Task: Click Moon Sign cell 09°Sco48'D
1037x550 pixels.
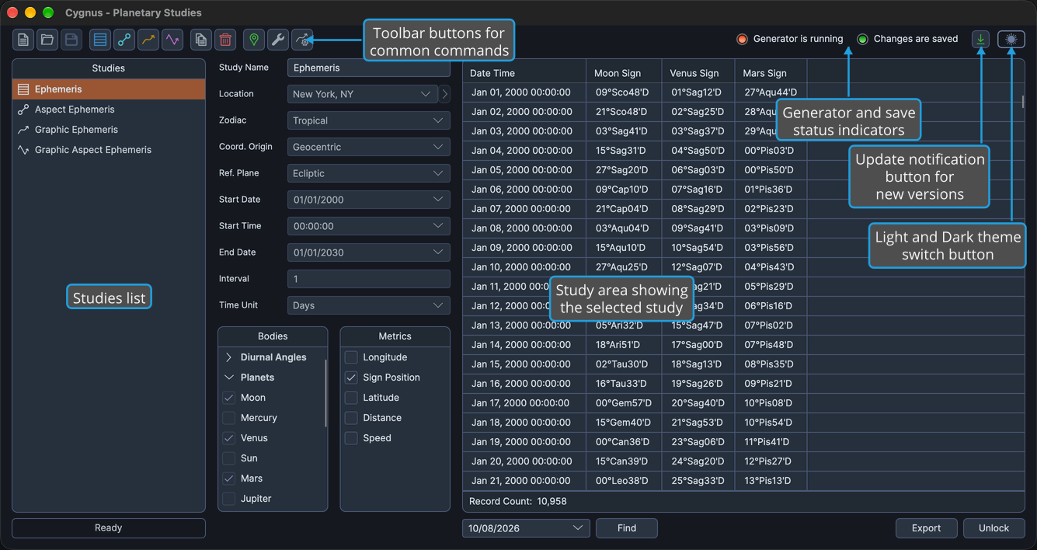Action: (x=625, y=92)
